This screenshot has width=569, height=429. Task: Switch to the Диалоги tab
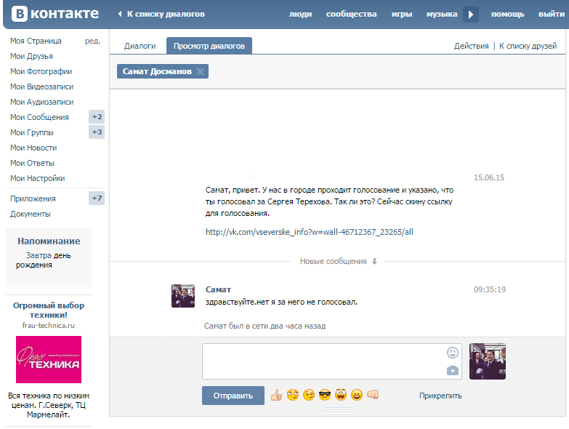pyautogui.click(x=140, y=46)
